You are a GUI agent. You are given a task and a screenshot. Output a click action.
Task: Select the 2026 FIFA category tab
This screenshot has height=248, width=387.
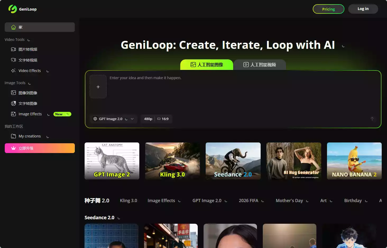click(x=248, y=201)
